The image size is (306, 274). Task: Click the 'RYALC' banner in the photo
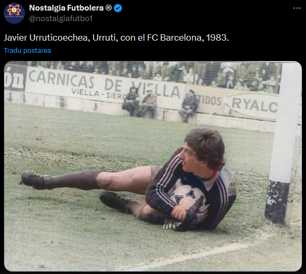[254, 106]
